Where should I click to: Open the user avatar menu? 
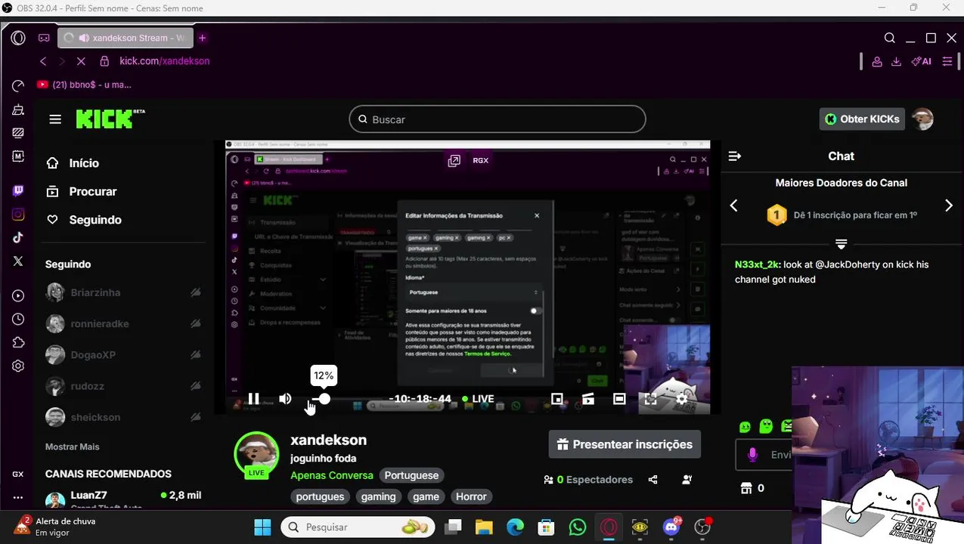point(922,119)
